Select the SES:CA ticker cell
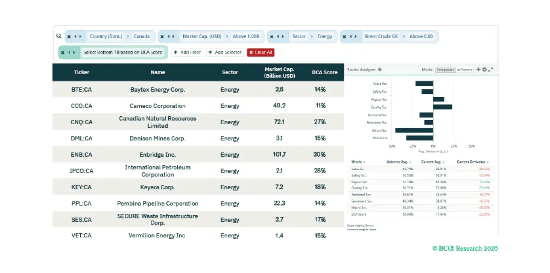The image size is (550, 273). click(x=82, y=220)
